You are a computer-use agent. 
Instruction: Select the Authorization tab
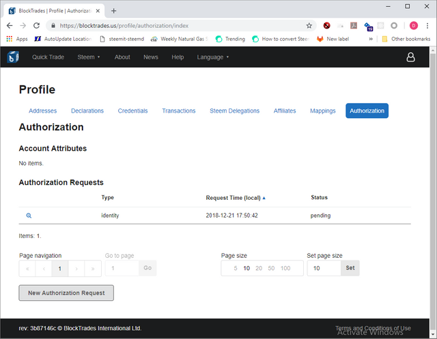tap(367, 110)
